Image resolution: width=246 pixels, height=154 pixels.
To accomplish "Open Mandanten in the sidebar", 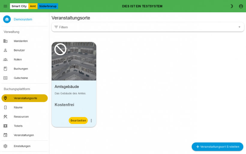I will tap(21, 41).
